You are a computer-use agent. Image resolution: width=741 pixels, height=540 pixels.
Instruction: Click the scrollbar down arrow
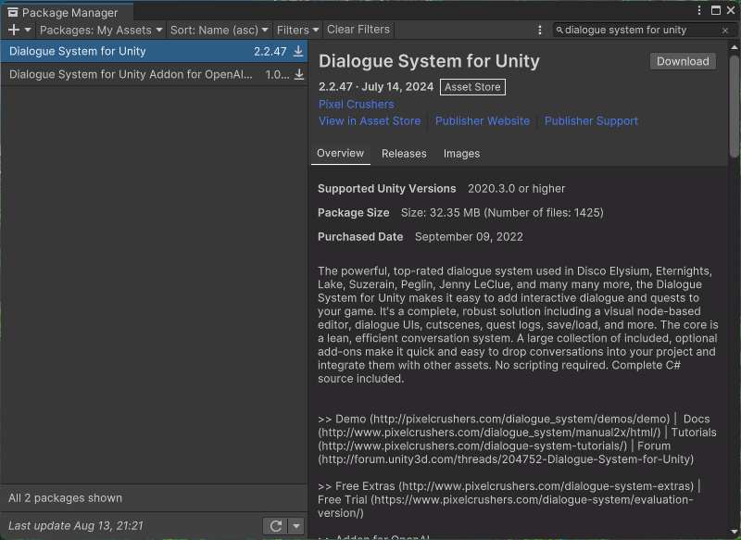pos(734,533)
